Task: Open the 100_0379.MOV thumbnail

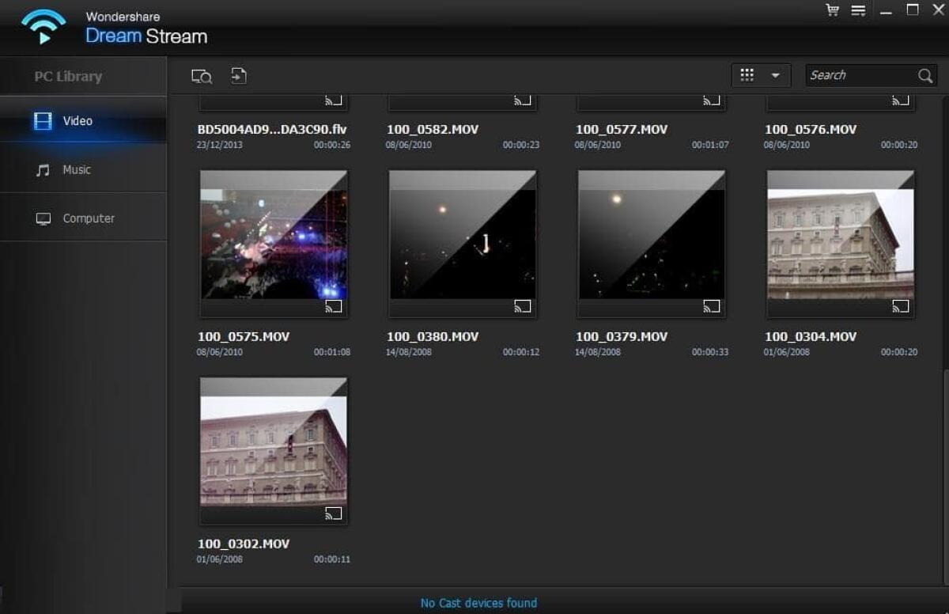Action: 651,243
